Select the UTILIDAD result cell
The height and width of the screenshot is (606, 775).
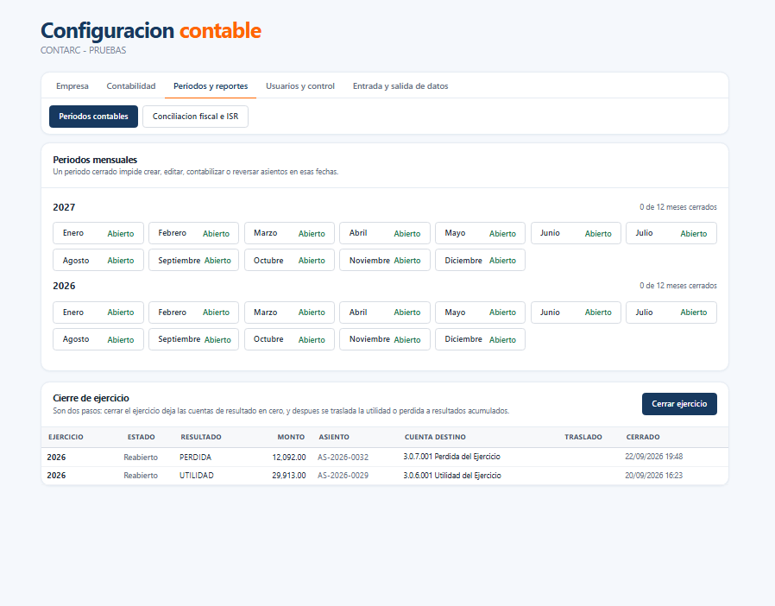pos(197,476)
